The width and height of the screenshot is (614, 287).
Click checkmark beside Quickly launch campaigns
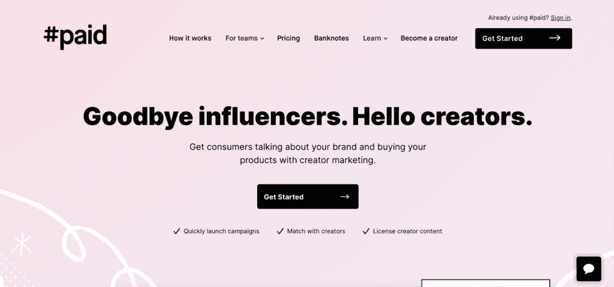point(177,231)
